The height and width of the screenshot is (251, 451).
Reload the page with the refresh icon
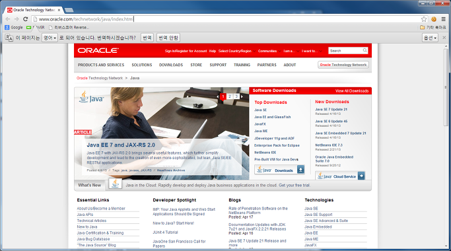[x=25, y=19]
